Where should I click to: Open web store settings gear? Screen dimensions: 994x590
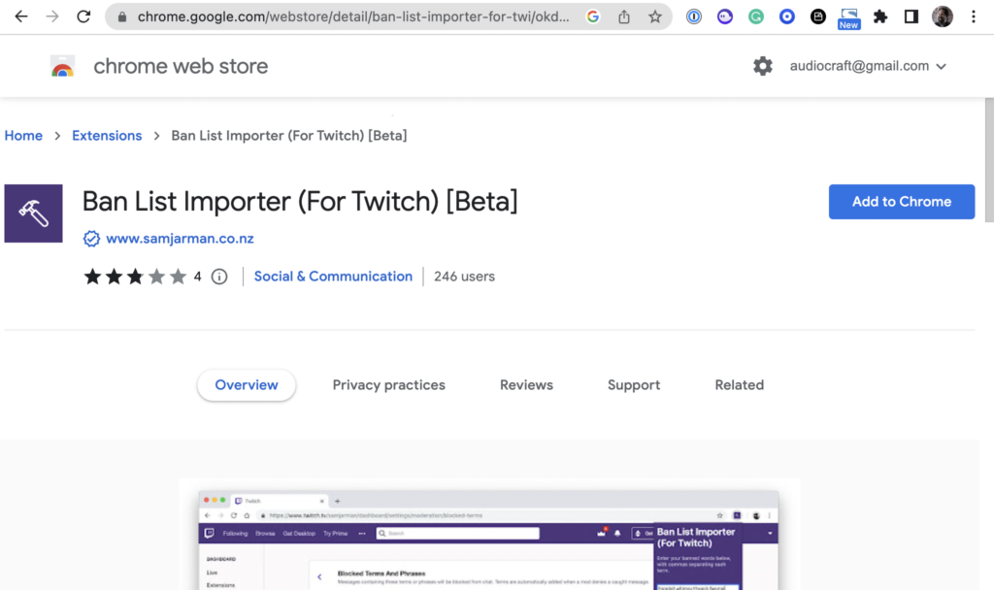(763, 66)
